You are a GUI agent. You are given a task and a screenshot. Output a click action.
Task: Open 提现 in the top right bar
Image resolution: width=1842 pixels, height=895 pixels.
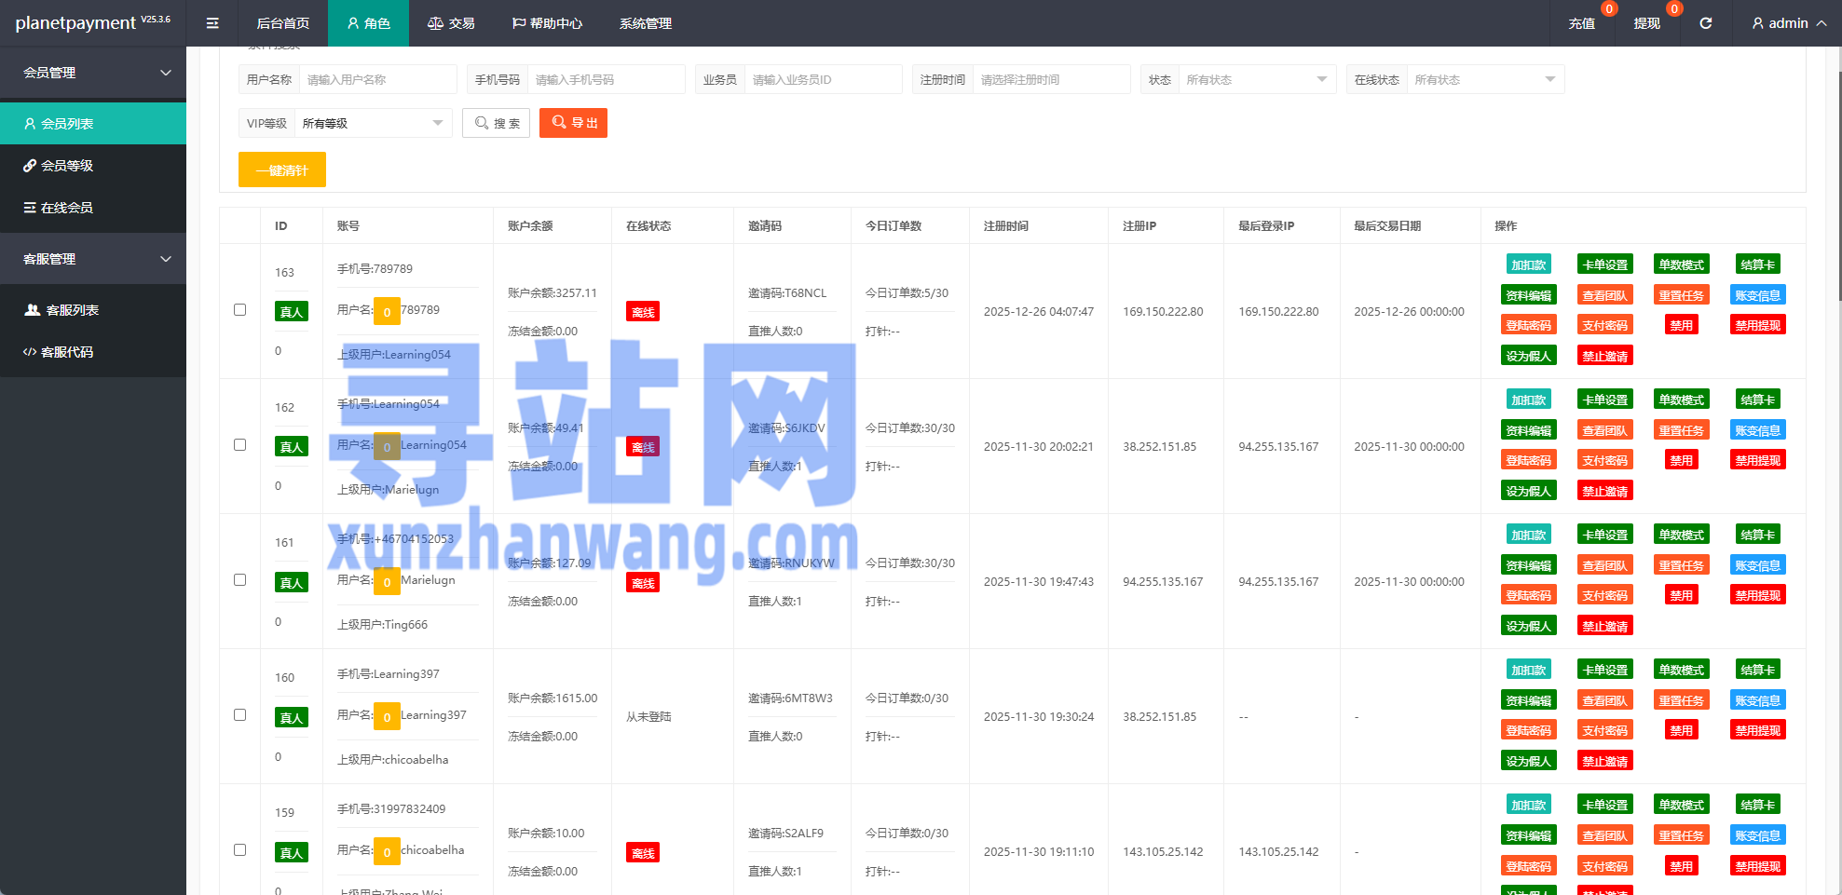click(x=1646, y=22)
